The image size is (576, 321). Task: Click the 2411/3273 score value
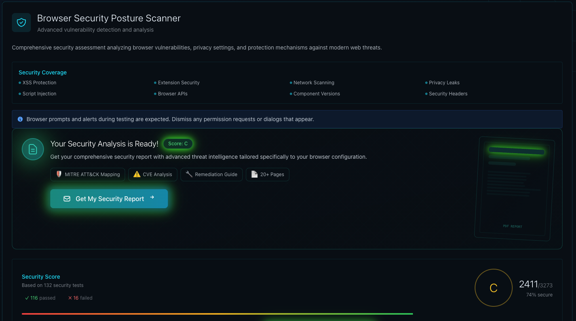click(536, 284)
